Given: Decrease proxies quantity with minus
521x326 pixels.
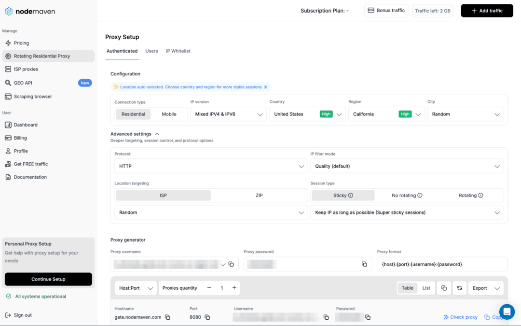Looking at the screenshot, I should (x=209, y=288).
